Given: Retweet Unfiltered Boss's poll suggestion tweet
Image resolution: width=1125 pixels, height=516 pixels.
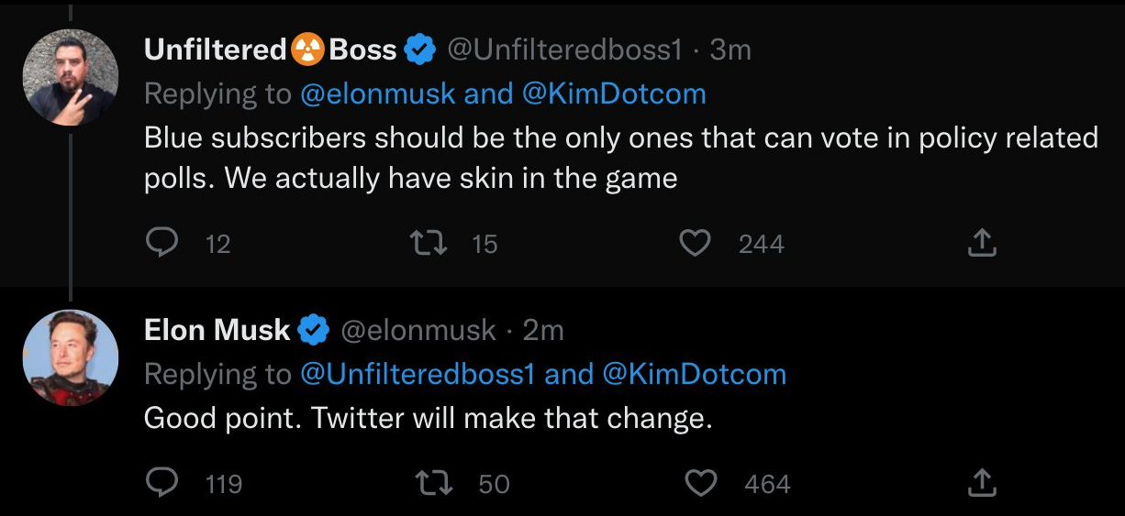Looking at the screenshot, I should [429, 243].
